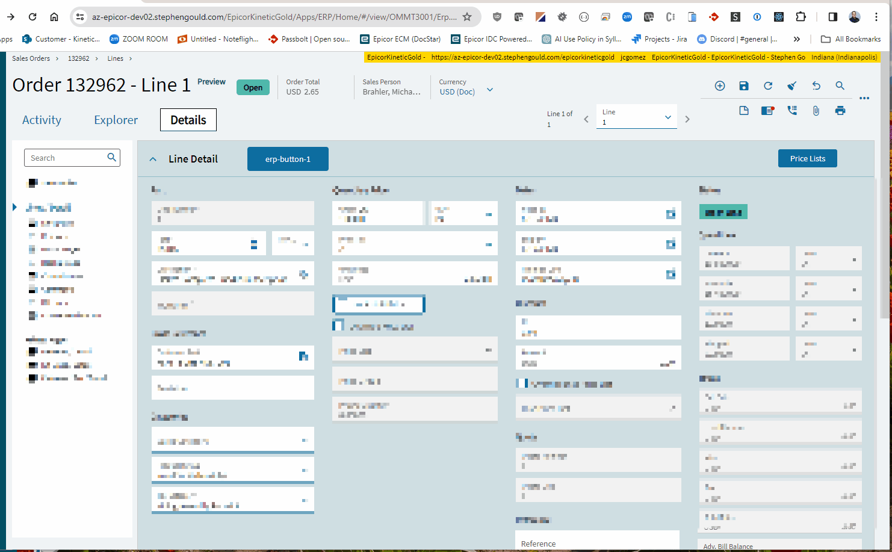Click the erp-button-1 button
Screen dimensions: 892x552
pyautogui.click(x=288, y=159)
